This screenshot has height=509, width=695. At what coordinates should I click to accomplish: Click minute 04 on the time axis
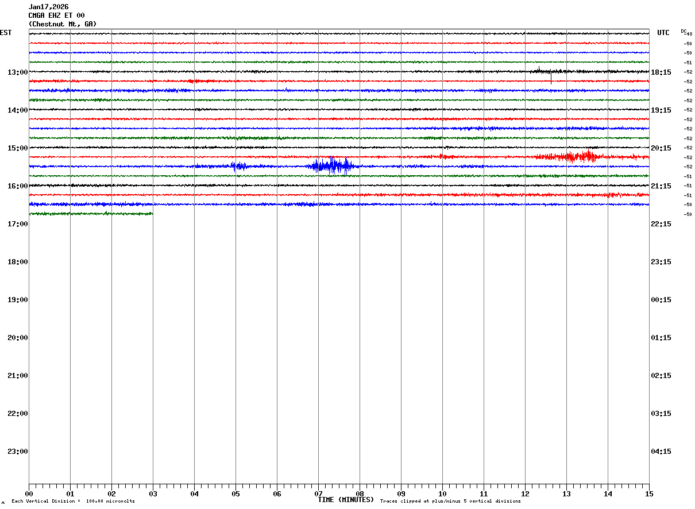(194, 494)
